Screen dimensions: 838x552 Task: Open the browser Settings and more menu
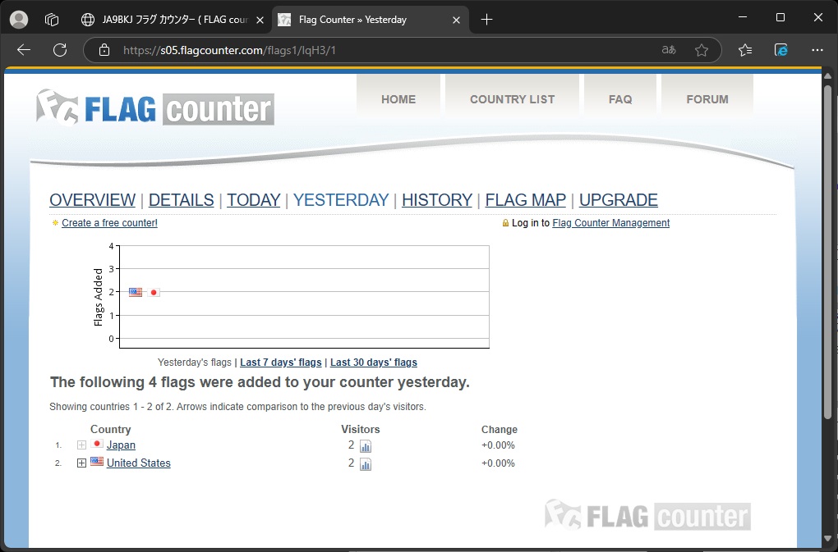point(817,50)
